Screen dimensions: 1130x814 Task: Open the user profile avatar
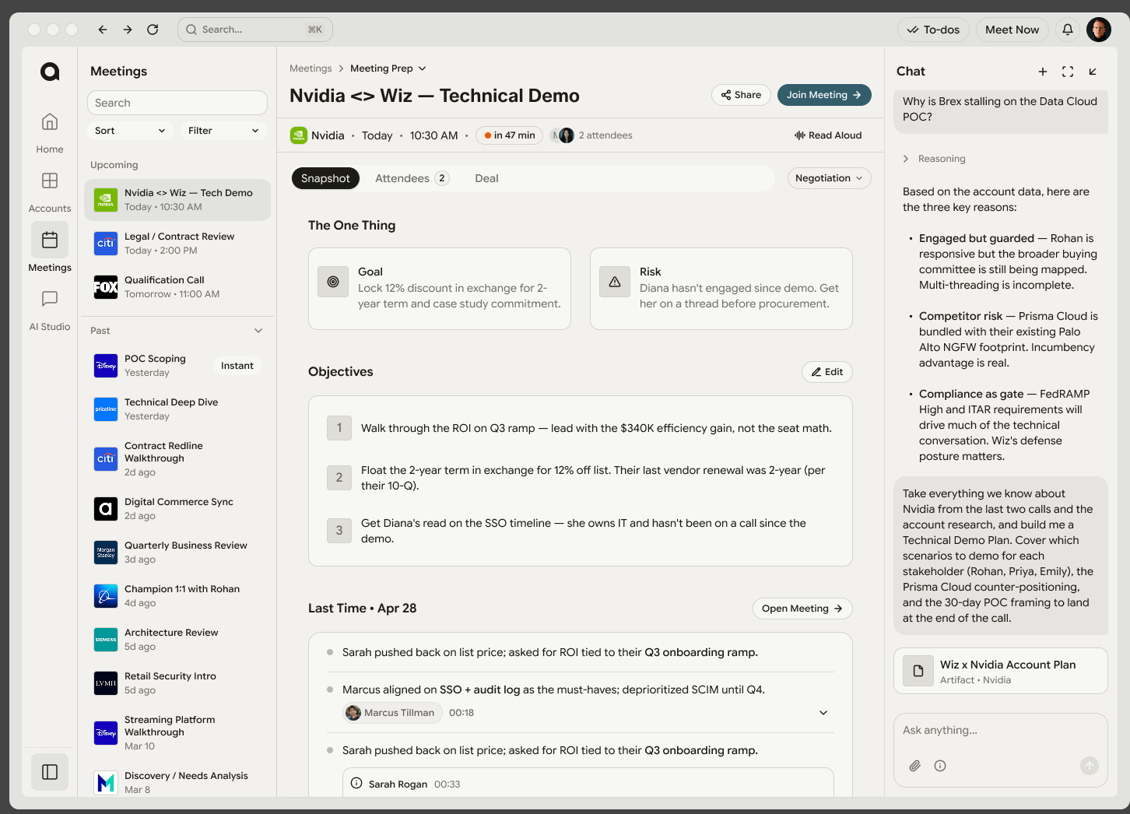(x=1099, y=30)
